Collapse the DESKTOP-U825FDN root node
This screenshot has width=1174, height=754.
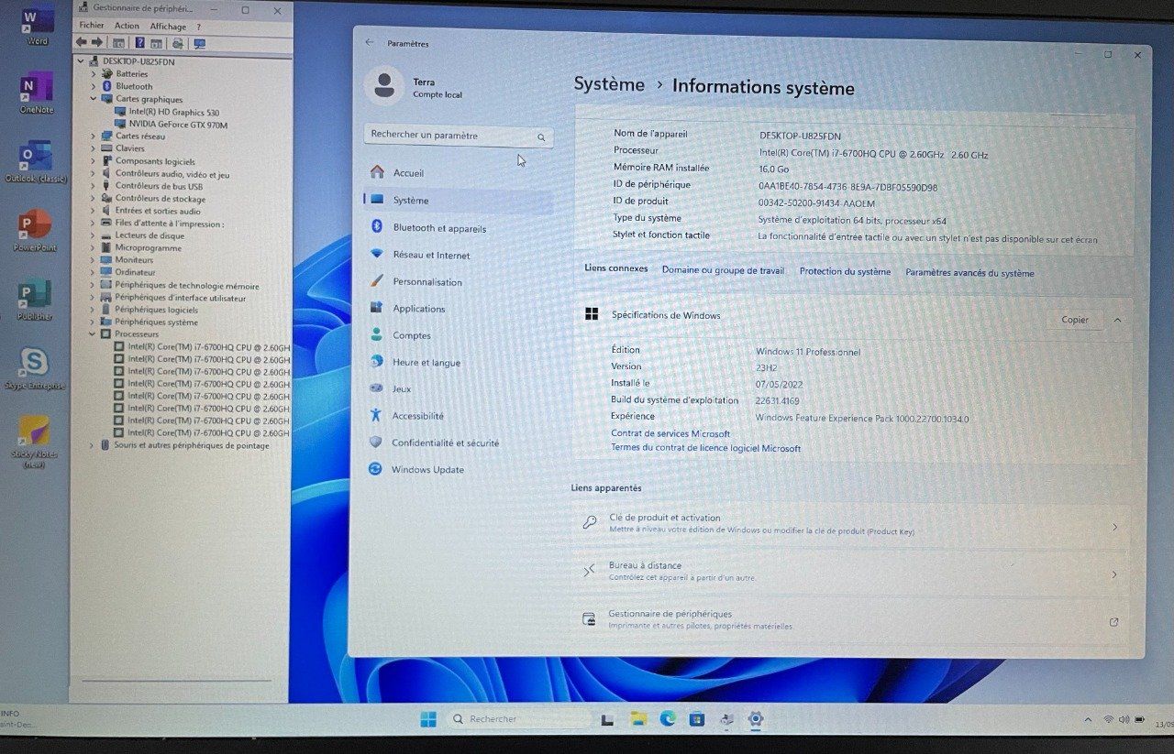[x=82, y=61]
